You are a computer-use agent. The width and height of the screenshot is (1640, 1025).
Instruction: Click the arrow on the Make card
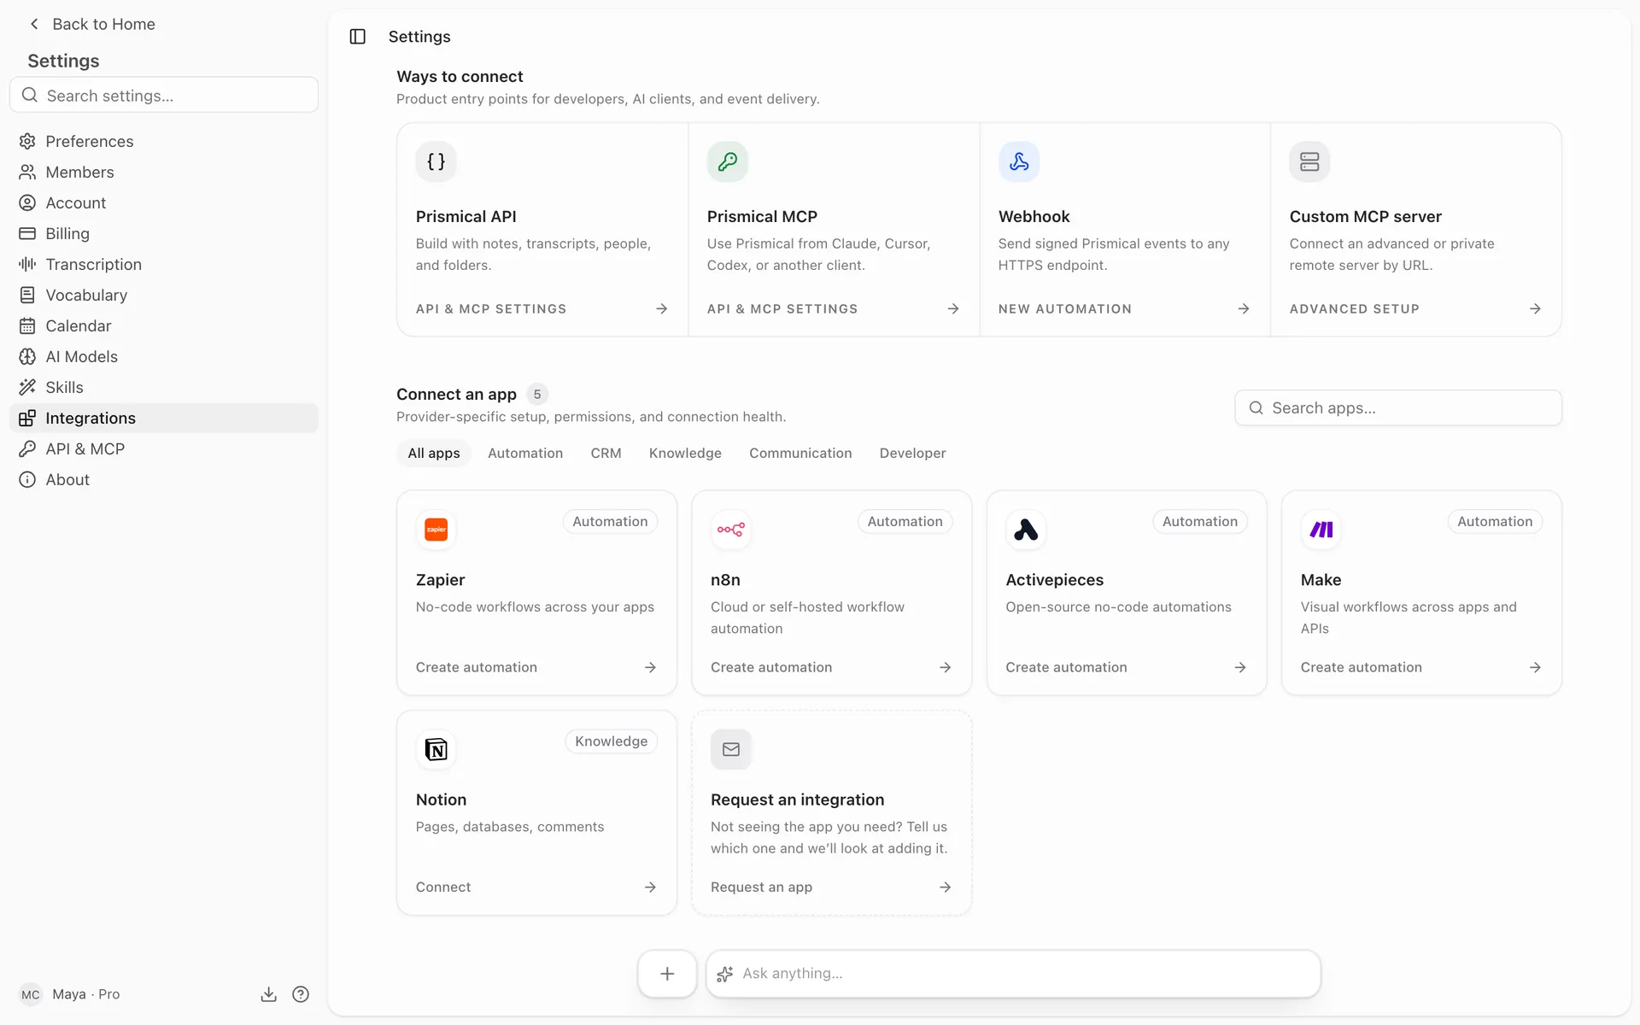tap(1535, 668)
